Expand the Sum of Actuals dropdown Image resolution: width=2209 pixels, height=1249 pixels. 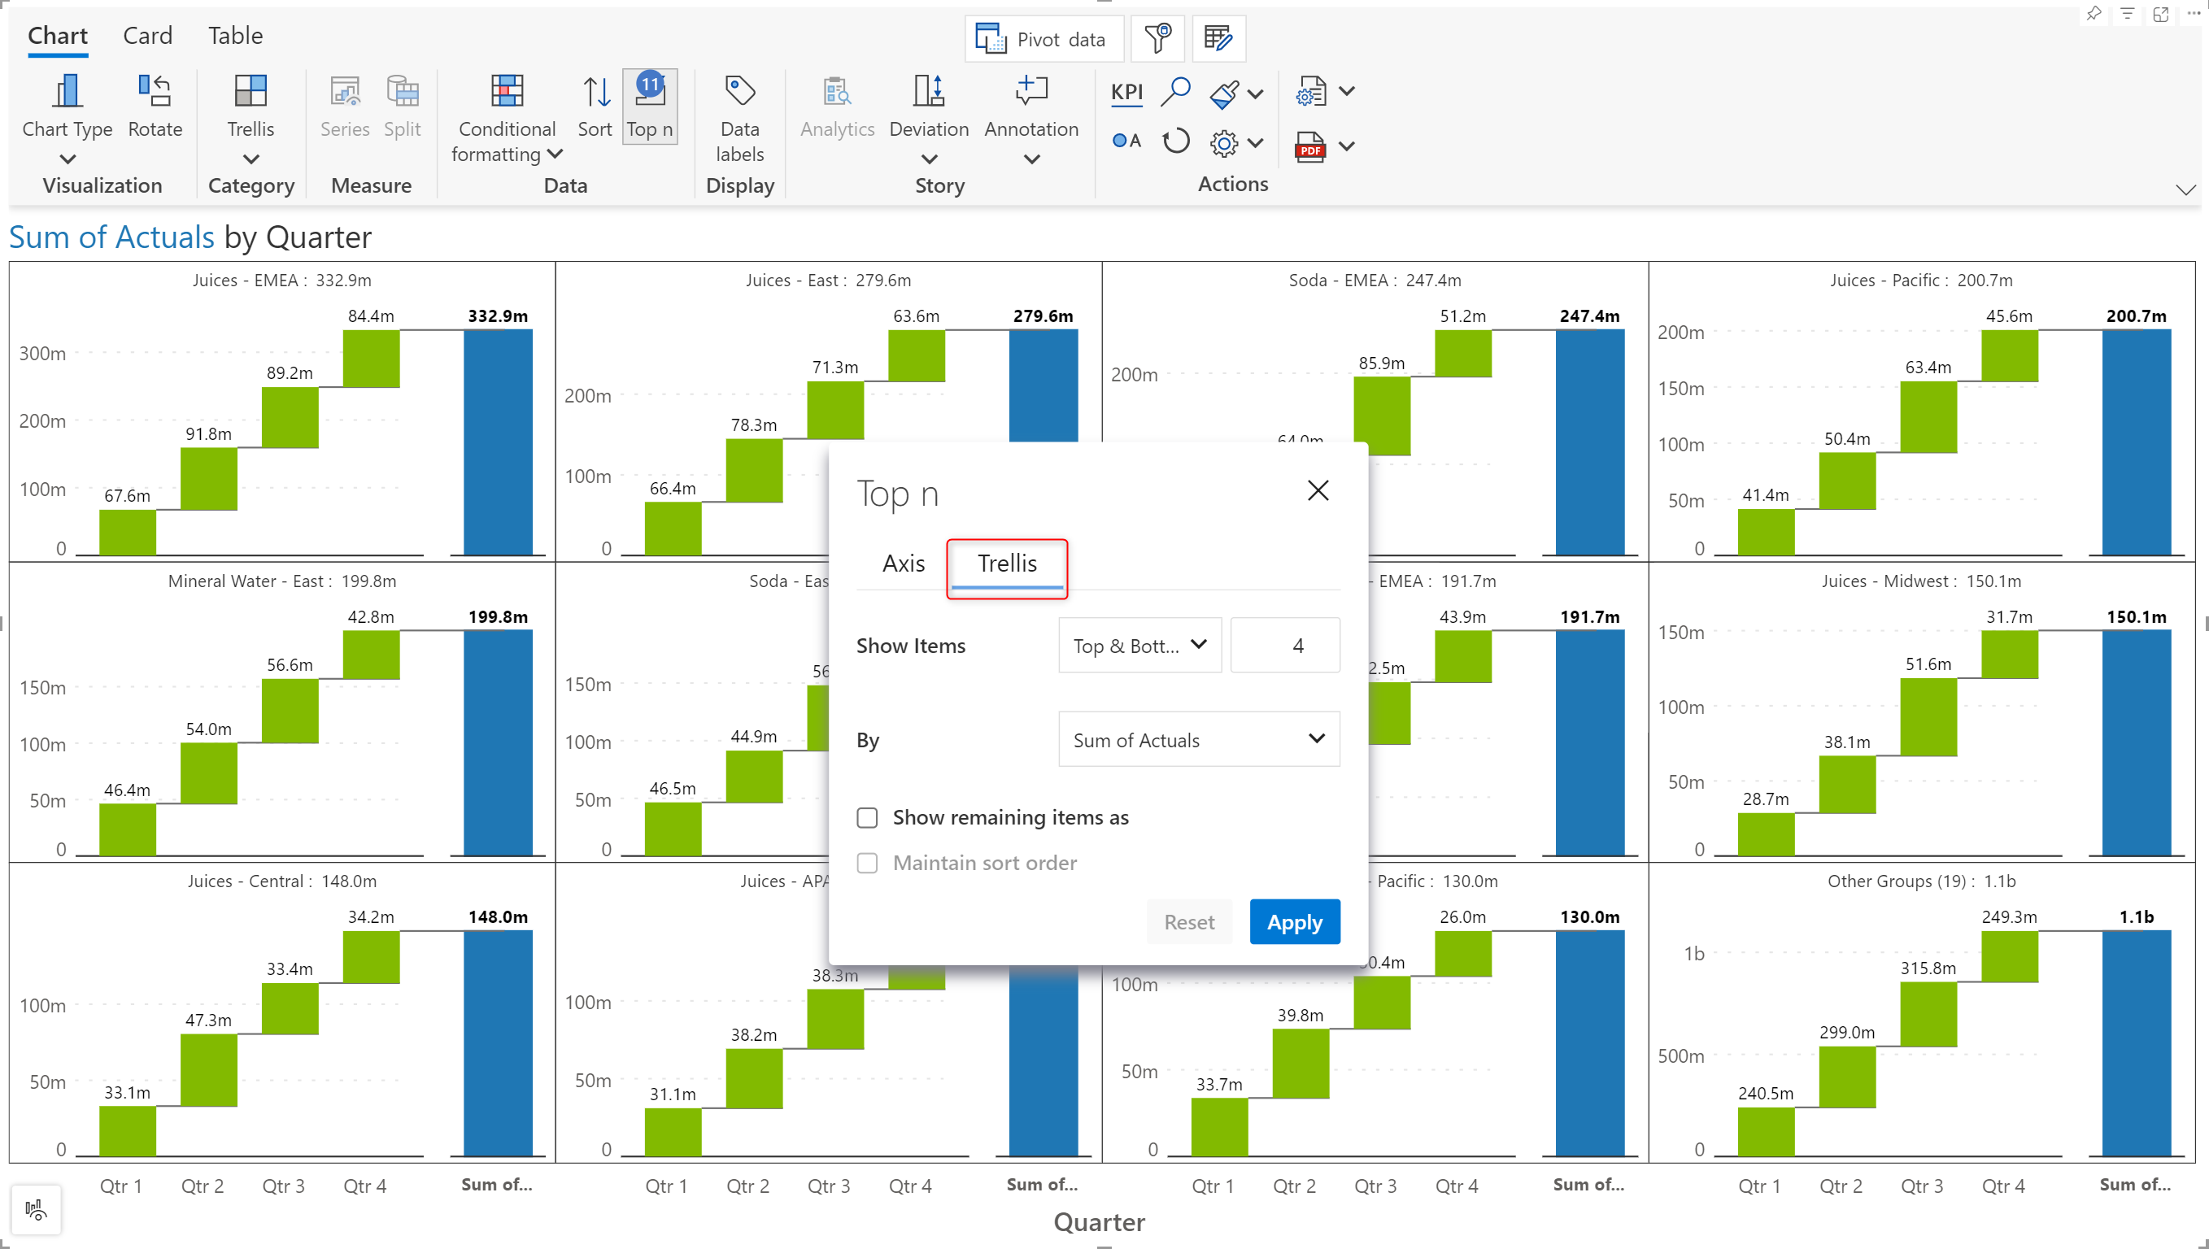(x=1198, y=739)
